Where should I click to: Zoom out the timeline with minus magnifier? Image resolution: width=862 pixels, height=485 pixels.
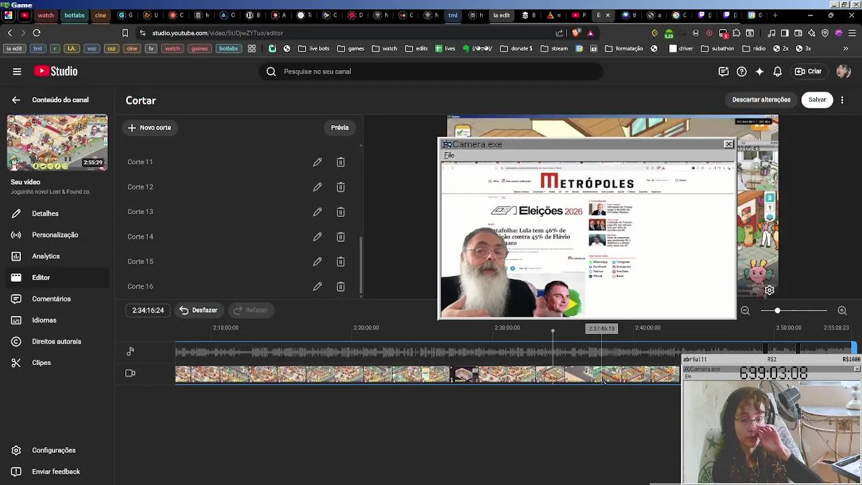(745, 311)
